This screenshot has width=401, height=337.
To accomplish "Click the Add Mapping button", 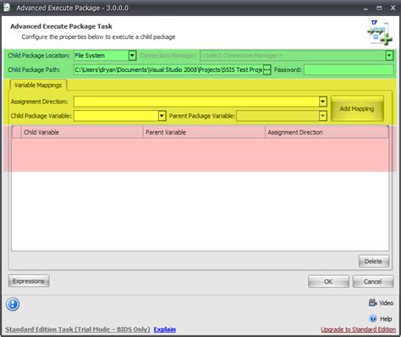I will [357, 108].
